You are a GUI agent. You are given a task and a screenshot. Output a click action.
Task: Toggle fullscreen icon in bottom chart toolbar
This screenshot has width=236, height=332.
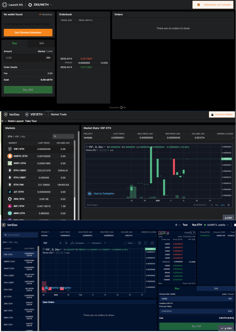(146, 243)
